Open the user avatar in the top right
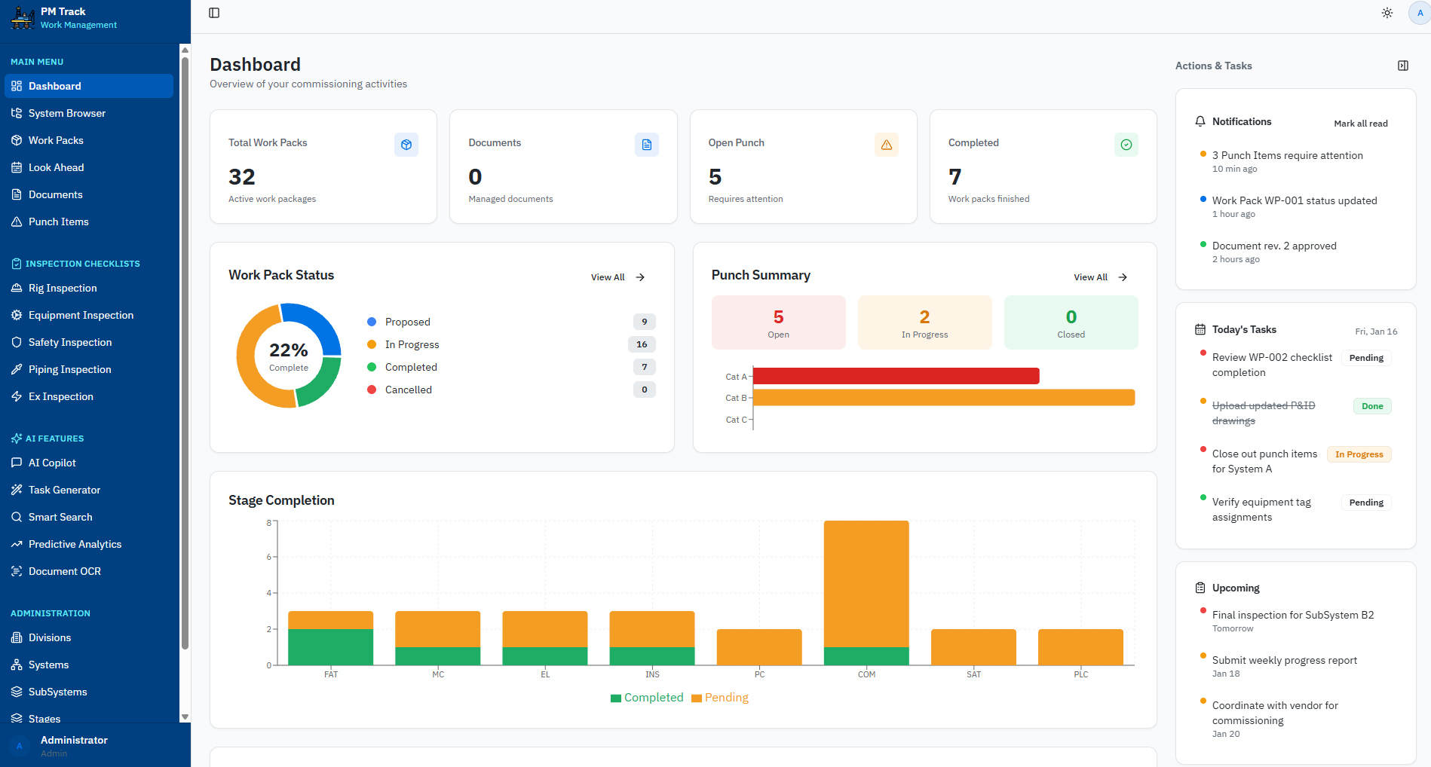Screen dimensions: 1431x767 point(1420,13)
